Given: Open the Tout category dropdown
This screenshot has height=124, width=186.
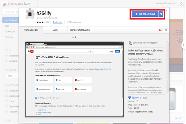Looking at the screenshot, I should click(x=12, y=76).
